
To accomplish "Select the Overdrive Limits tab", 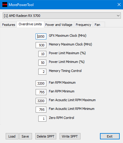I will (x=30, y=24).
